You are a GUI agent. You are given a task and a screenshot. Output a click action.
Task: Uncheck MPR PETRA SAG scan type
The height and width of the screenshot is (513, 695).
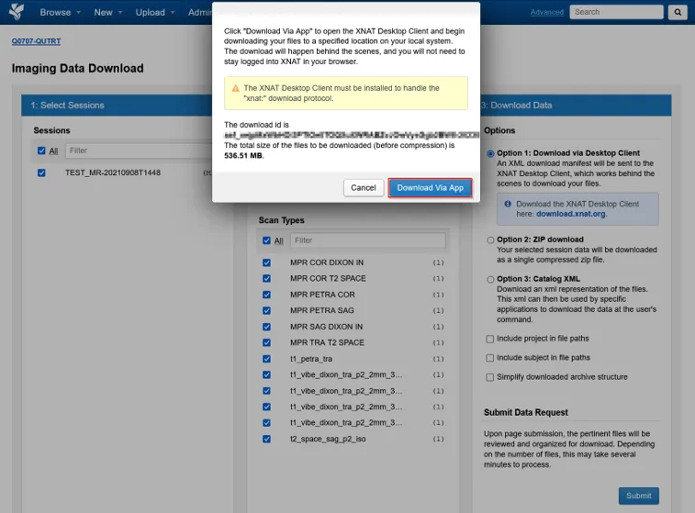pos(266,310)
